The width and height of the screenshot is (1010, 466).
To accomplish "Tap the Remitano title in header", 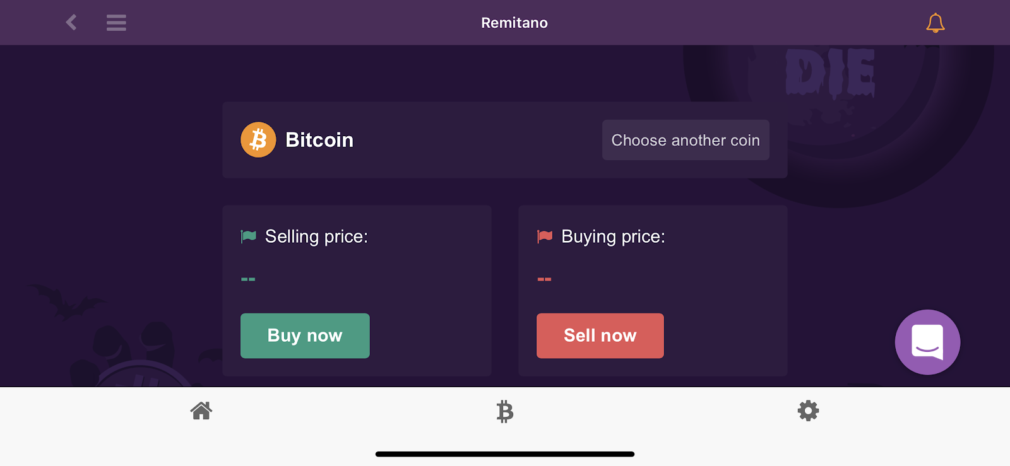I will point(514,23).
